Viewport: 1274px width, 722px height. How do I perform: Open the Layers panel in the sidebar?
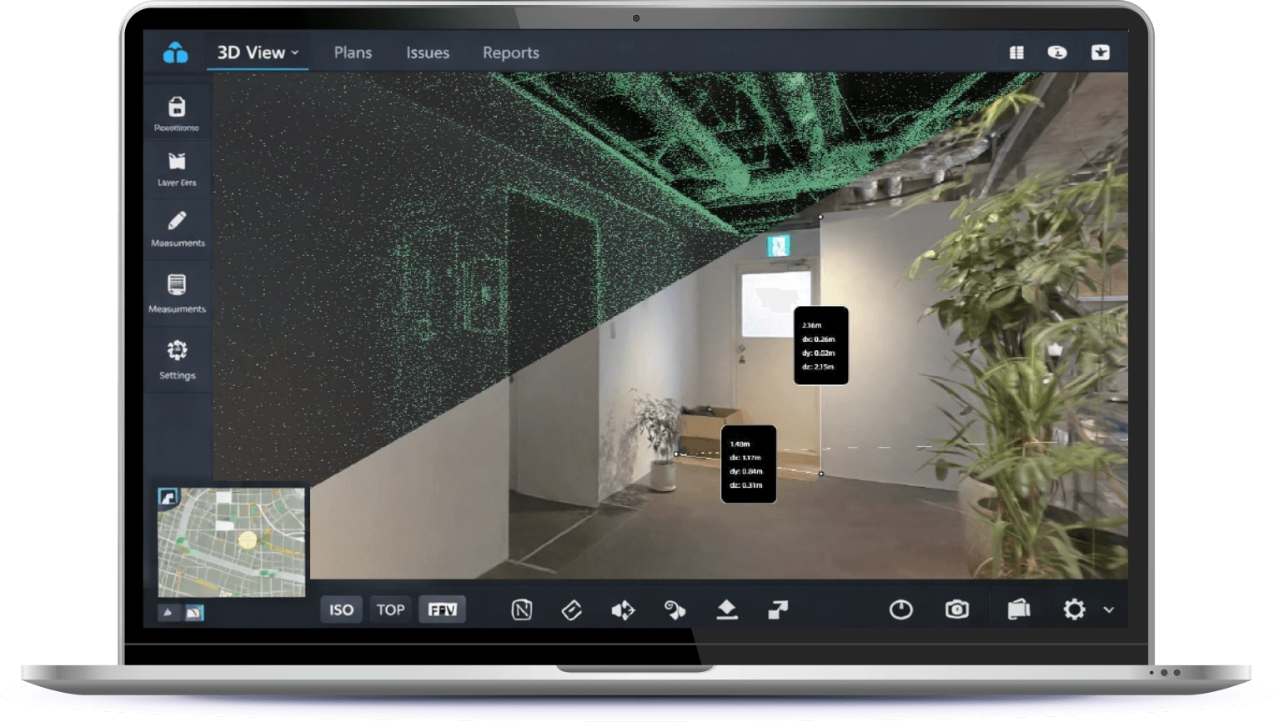click(x=177, y=168)
